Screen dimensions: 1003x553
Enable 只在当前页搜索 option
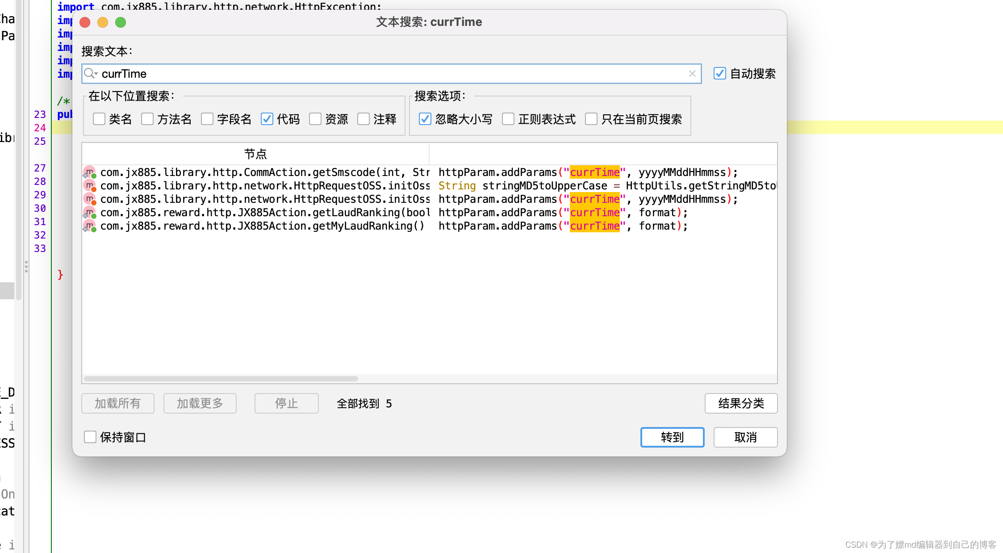click(591, 119)
